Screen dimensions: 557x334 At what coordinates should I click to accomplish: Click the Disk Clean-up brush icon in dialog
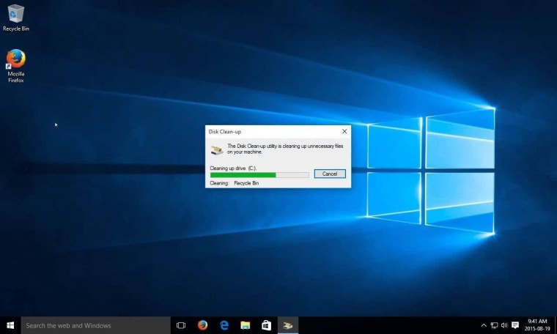(217, 150)
